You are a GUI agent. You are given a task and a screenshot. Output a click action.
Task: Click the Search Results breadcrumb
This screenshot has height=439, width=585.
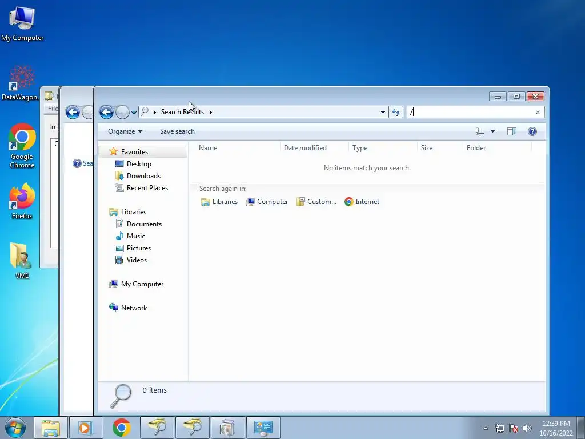[x=182, y=112]
